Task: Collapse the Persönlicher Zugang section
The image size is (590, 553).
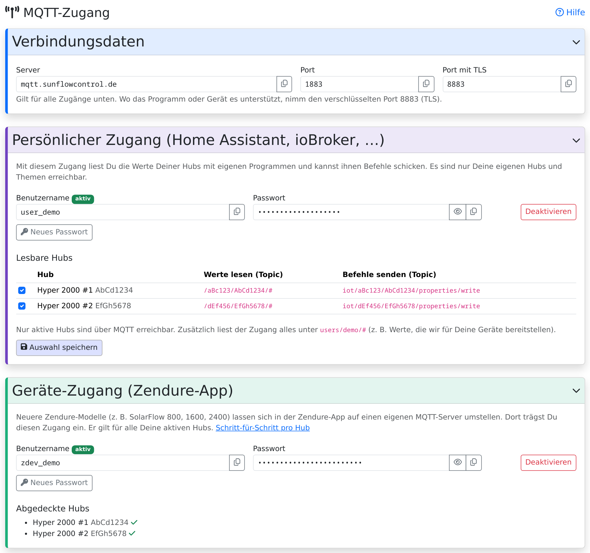Action: [x=576, y=140]
